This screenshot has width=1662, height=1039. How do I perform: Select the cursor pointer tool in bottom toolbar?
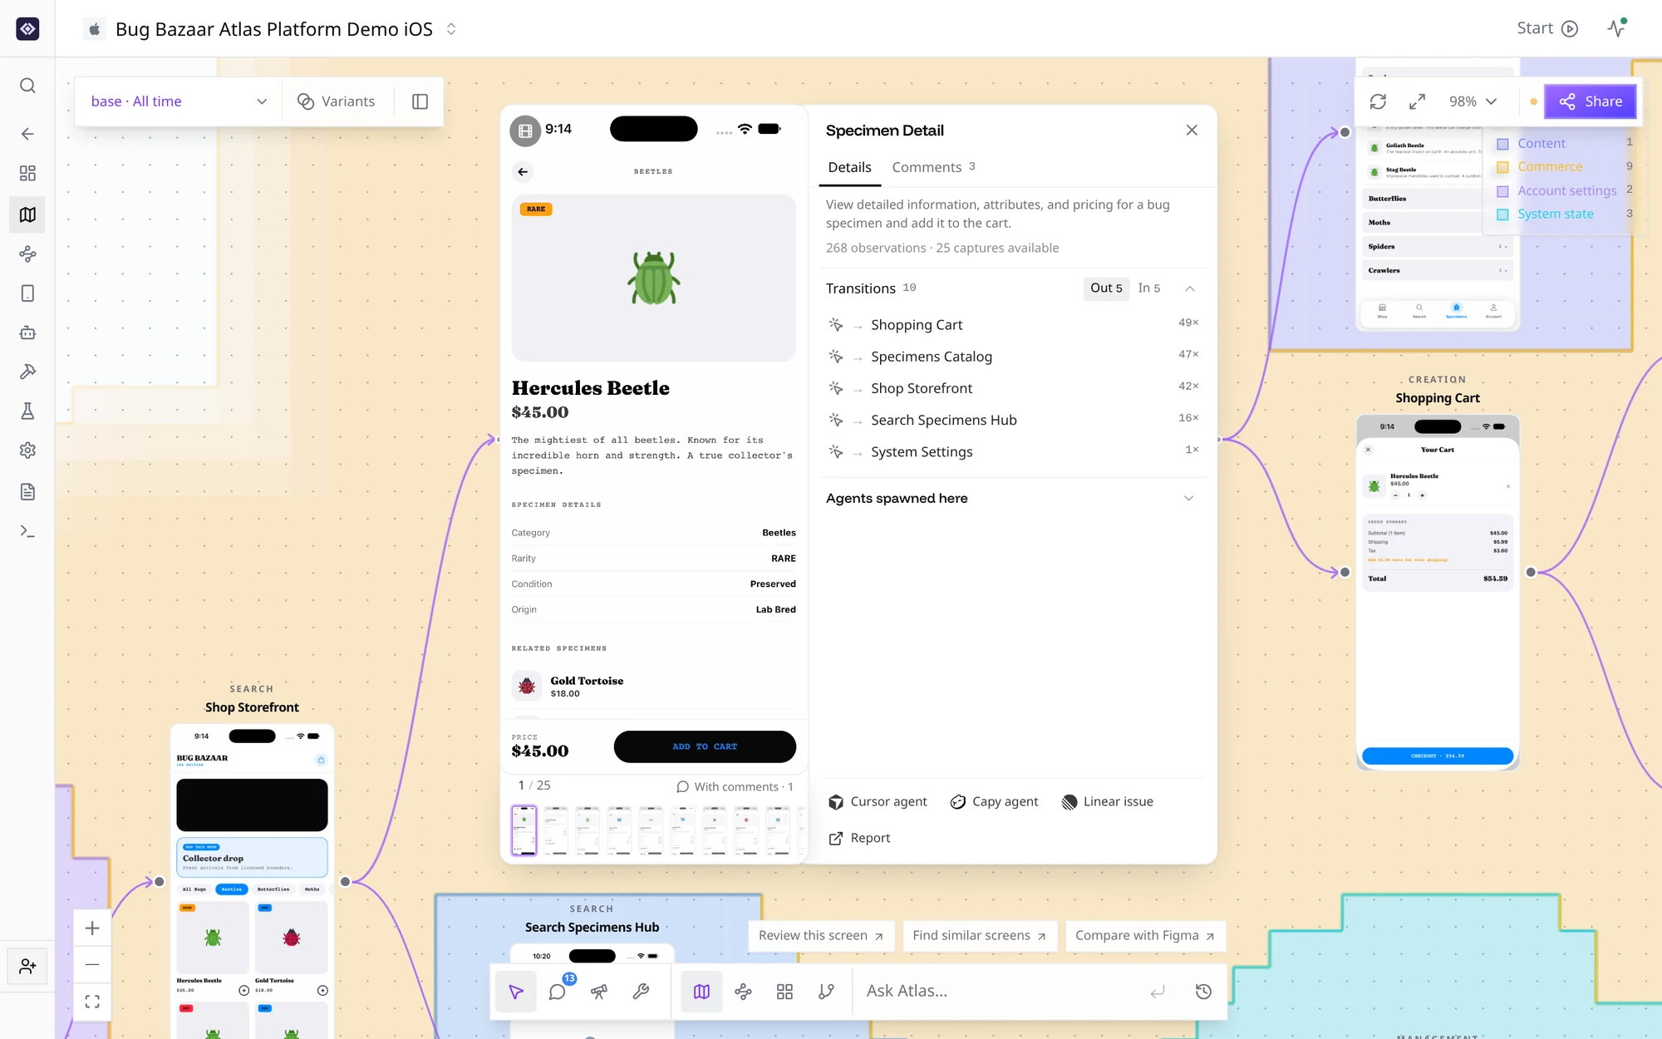pyautogui.click(x=516, y=991)
